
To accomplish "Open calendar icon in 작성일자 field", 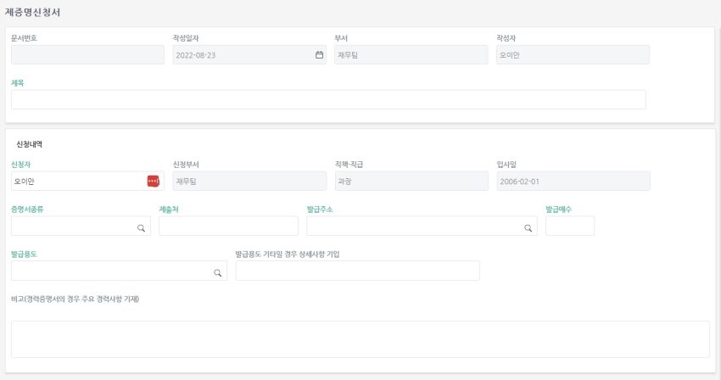I will coord(319,55).
